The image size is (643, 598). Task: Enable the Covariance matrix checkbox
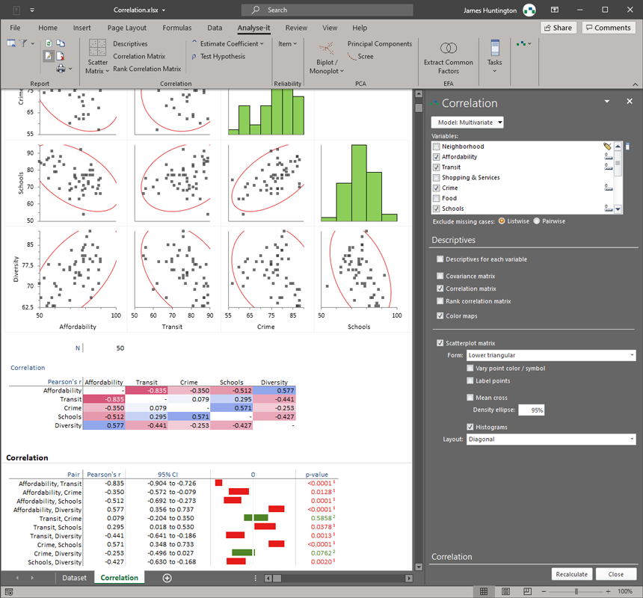tap(440, 276)
